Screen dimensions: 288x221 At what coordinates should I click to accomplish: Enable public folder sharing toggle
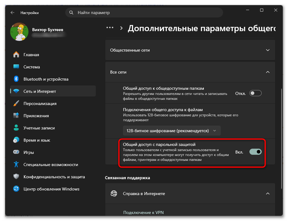[x=255, y=93]
